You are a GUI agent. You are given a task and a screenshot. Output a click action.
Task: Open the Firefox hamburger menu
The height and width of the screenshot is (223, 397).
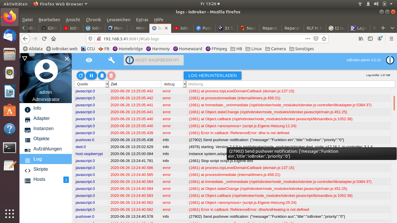[x=391, y=39]
